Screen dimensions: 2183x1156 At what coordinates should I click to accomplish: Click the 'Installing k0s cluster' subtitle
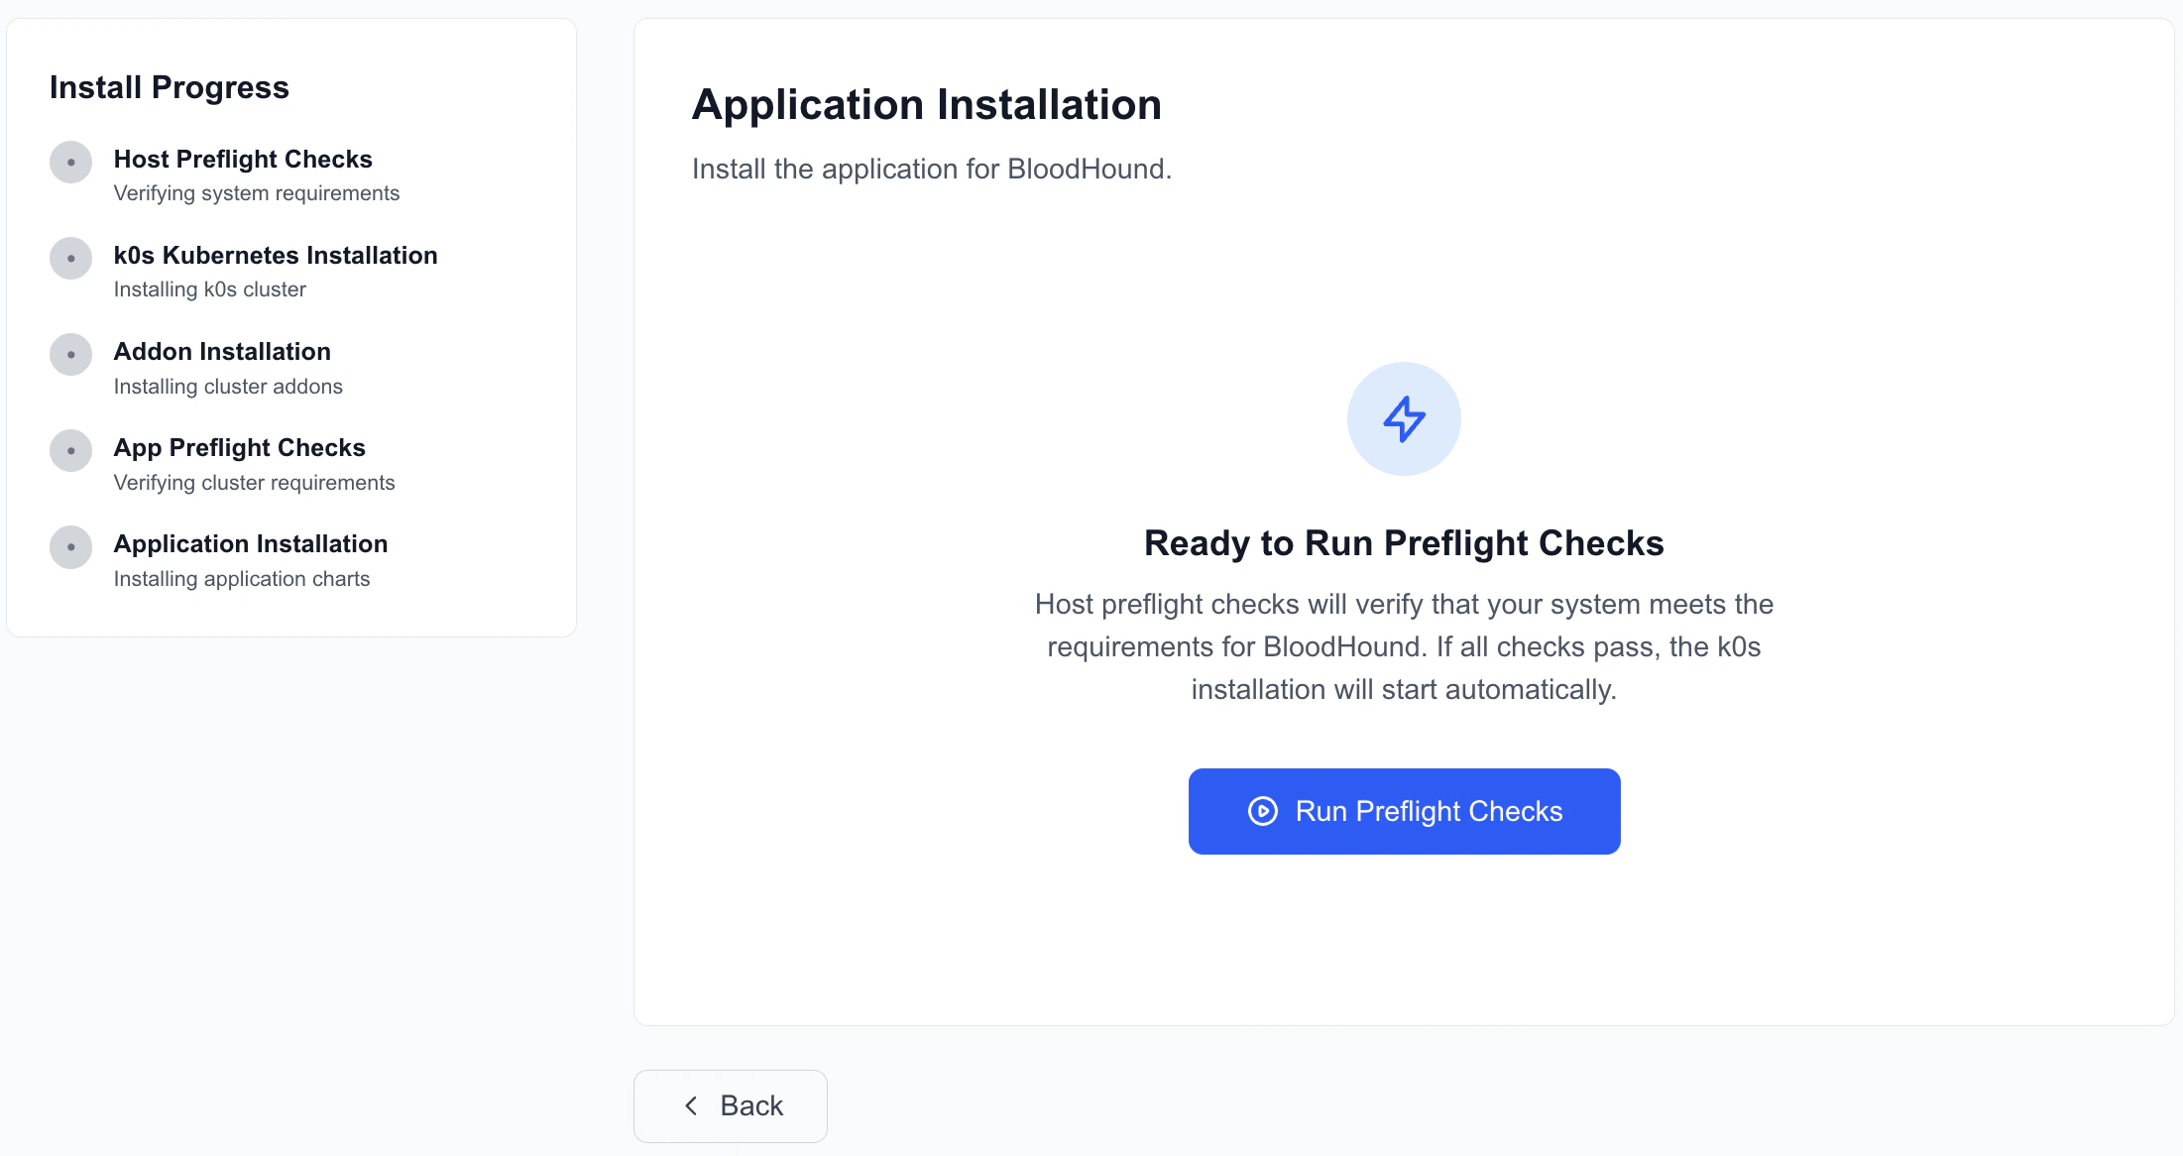[x=210, y=289]
